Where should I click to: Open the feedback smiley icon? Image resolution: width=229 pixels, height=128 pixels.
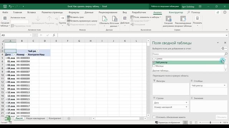225,12
